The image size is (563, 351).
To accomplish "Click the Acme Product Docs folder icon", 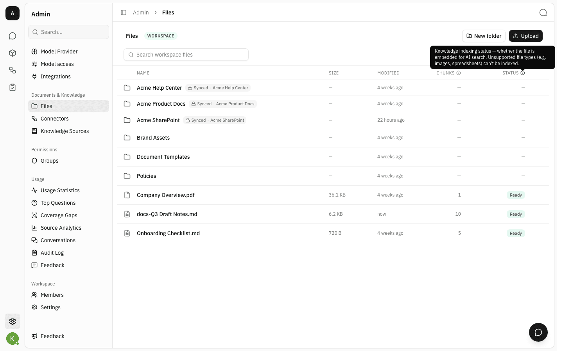I will point(127,104).
